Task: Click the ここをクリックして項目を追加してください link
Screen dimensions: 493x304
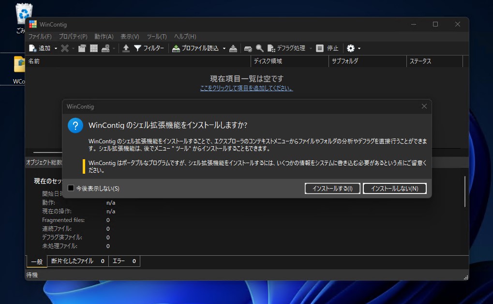Action: pyautogui.click(x=246, y=88)
